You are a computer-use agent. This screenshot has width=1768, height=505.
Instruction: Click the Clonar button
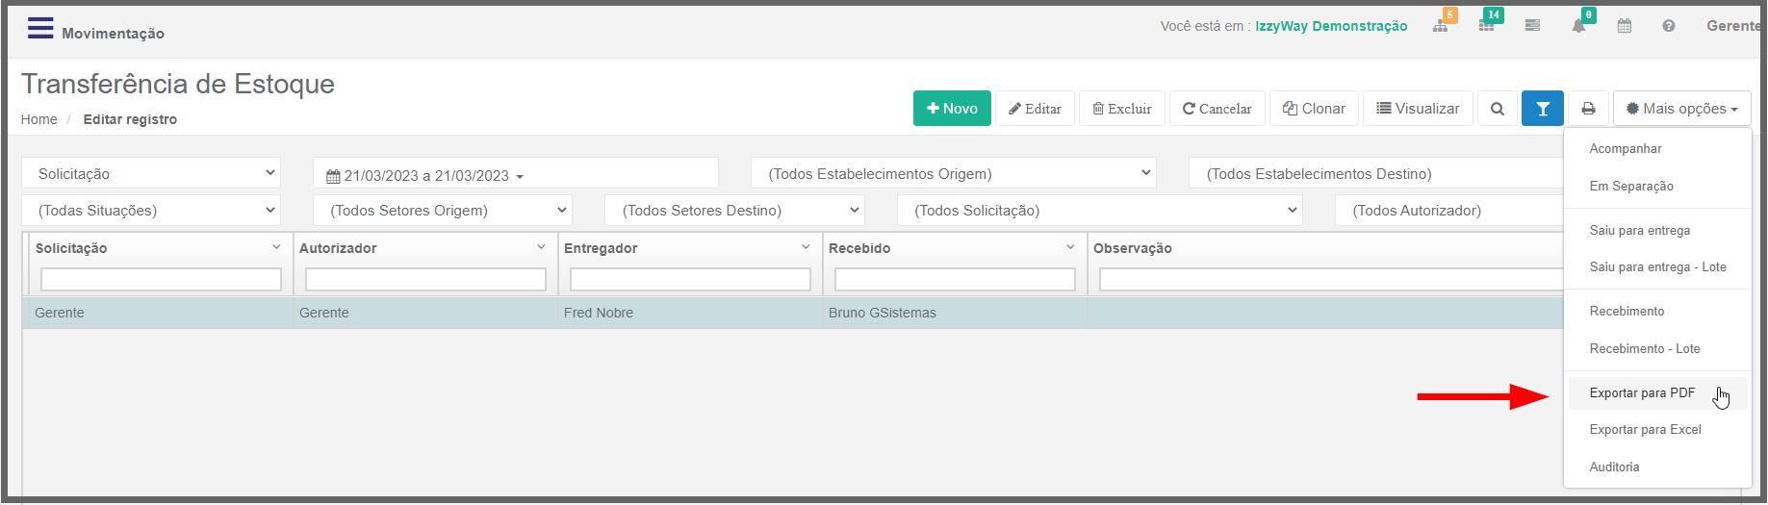(1314, 109)
